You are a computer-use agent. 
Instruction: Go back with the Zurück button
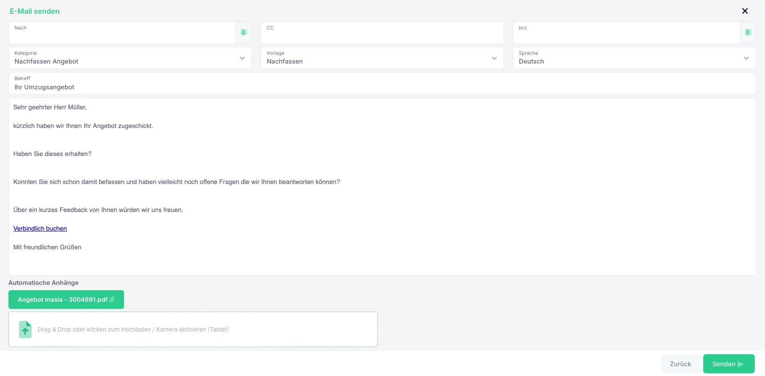pyautogui.click(x=681, y=364)
